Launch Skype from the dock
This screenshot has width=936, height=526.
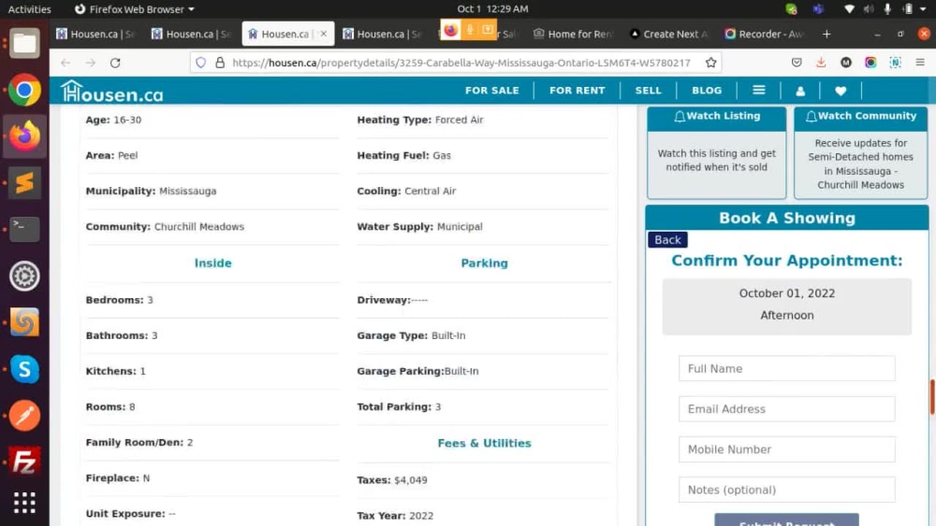point(24,369)
